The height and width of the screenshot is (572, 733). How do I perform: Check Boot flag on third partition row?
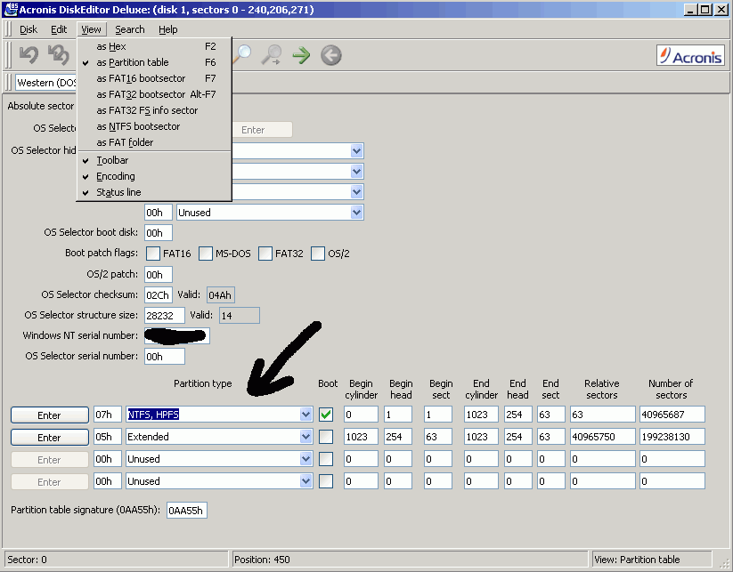tap(326, 459)
